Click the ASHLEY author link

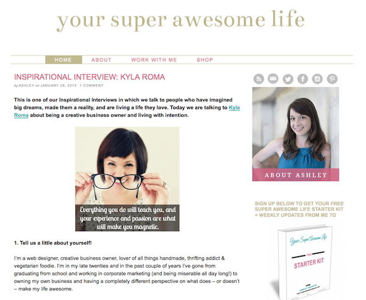point(26,85)
